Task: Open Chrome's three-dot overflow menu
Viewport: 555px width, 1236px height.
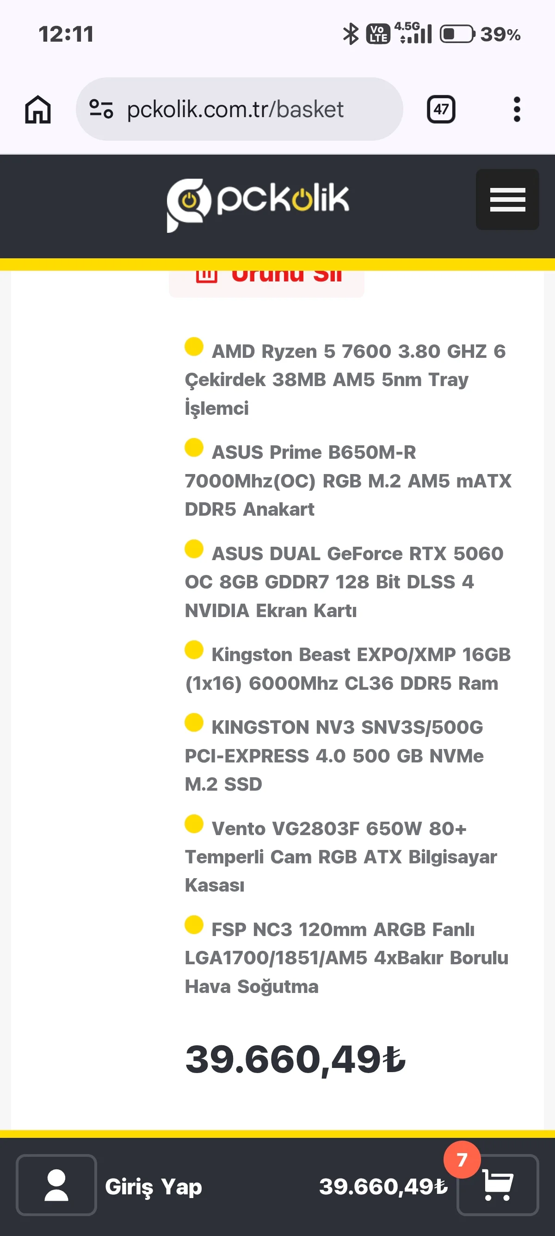Action: click(x=517, y=109)
